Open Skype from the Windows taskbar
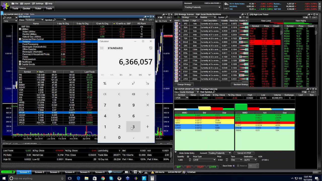322x181 pixels. pyautogui.click(x=111, y=178)
